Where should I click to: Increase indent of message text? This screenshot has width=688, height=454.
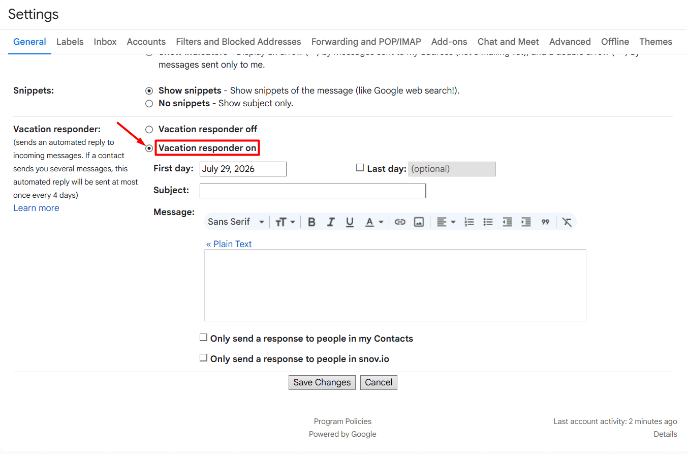coord(526,222)
